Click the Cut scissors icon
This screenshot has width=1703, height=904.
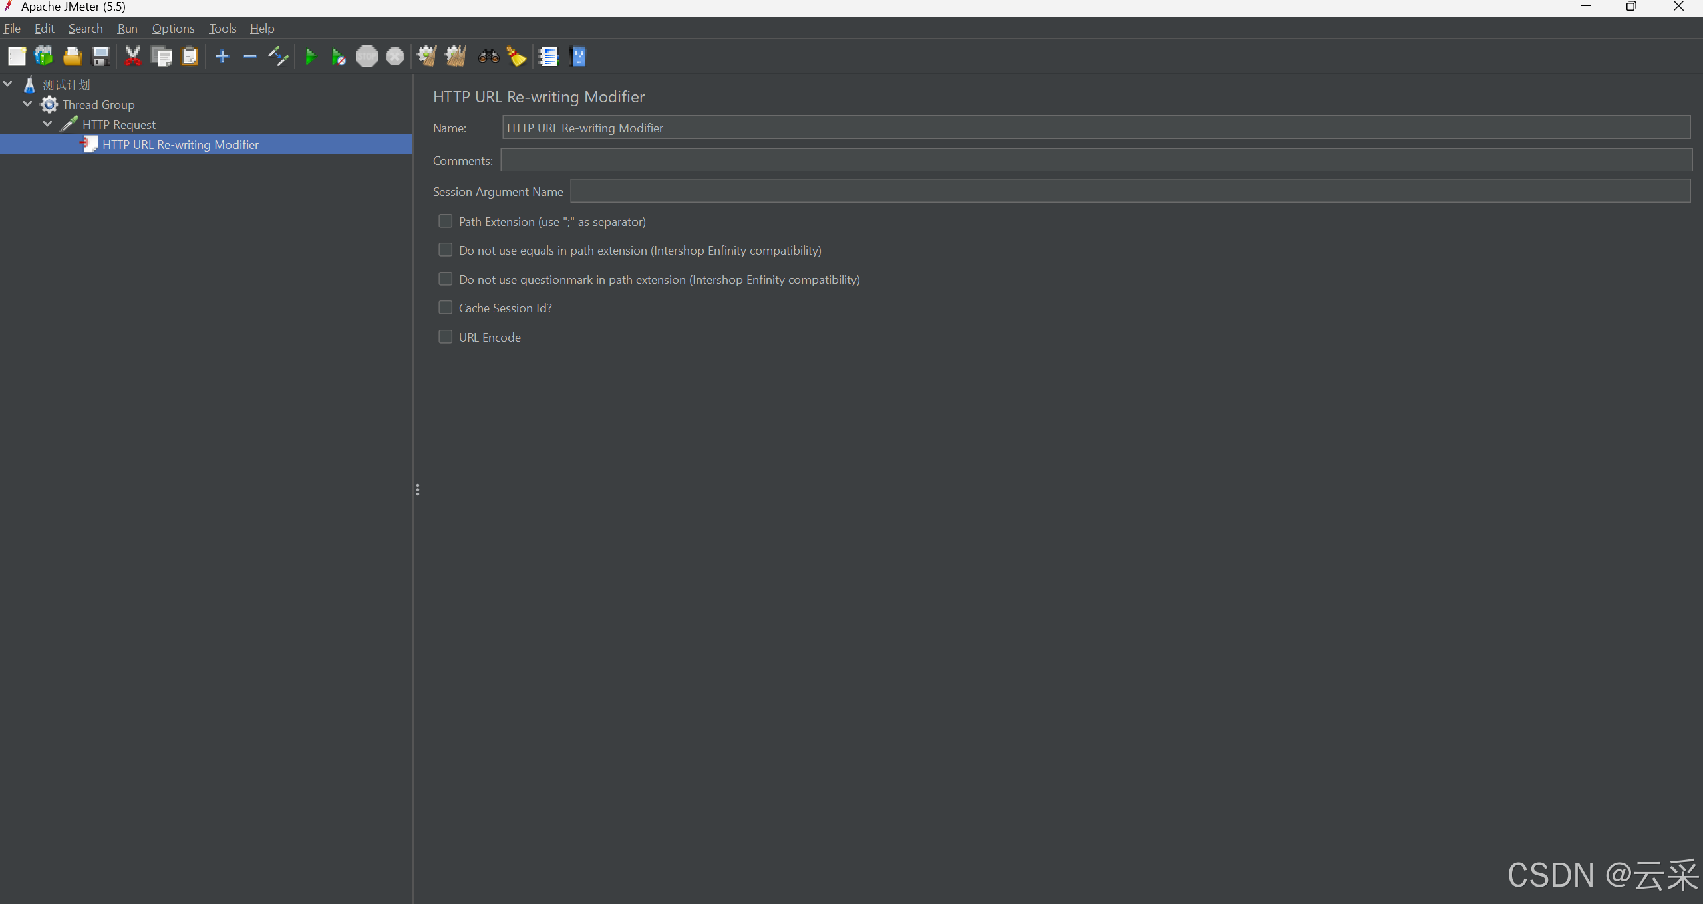click(133, 56)
